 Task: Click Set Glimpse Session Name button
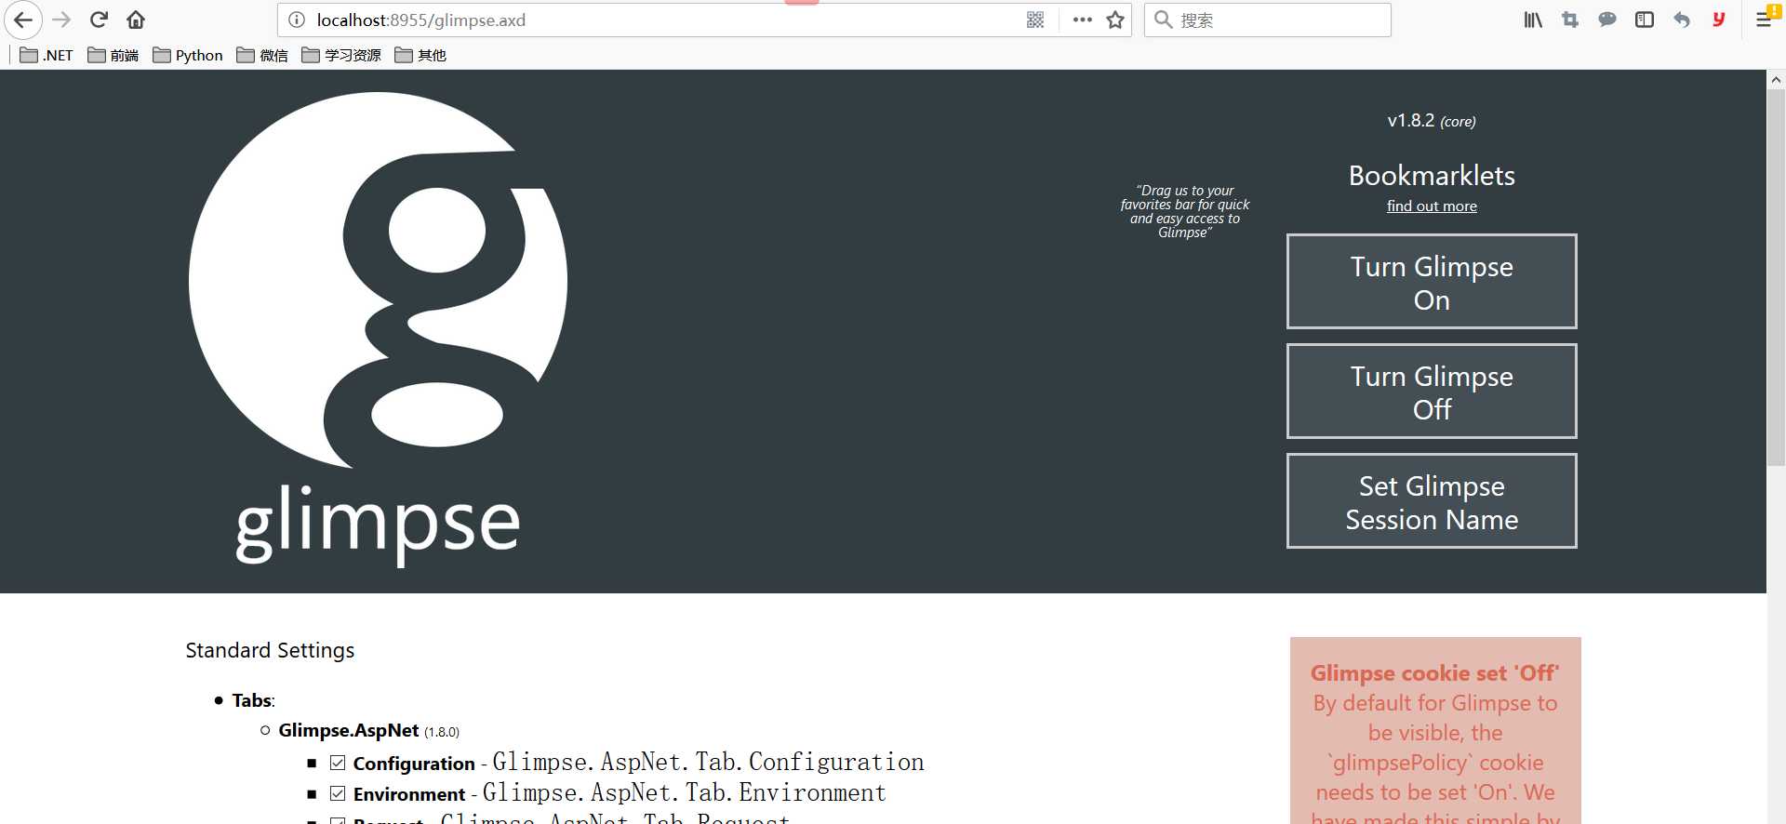tap(1432, 501)
